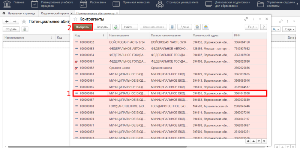Copy the selected contractor with the green-plus document icon
The image size is (300, 148).
coord(116,27)
